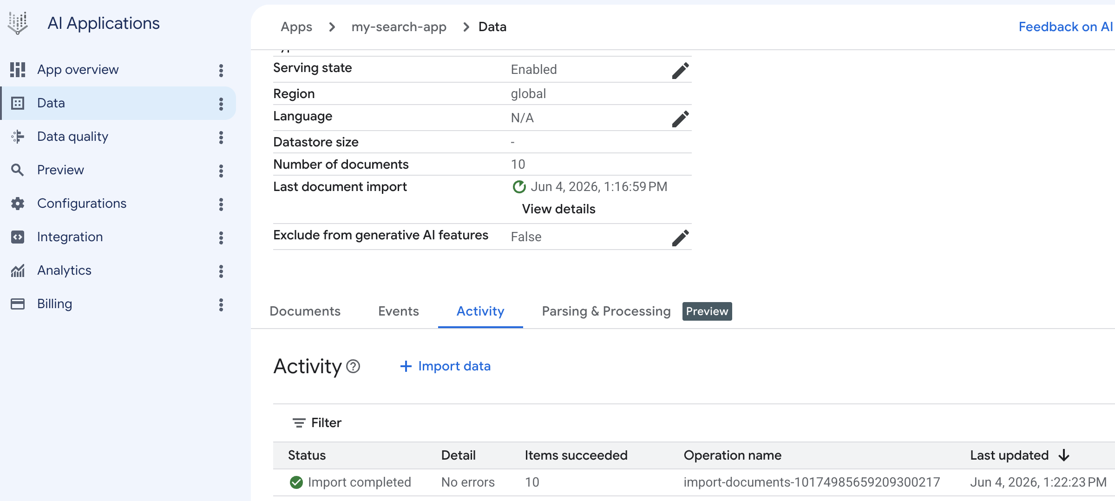The width and height of the screenshot is (1115, 501).
Task: Click operation import-documents-10174985659209300217
Action: 812,482
